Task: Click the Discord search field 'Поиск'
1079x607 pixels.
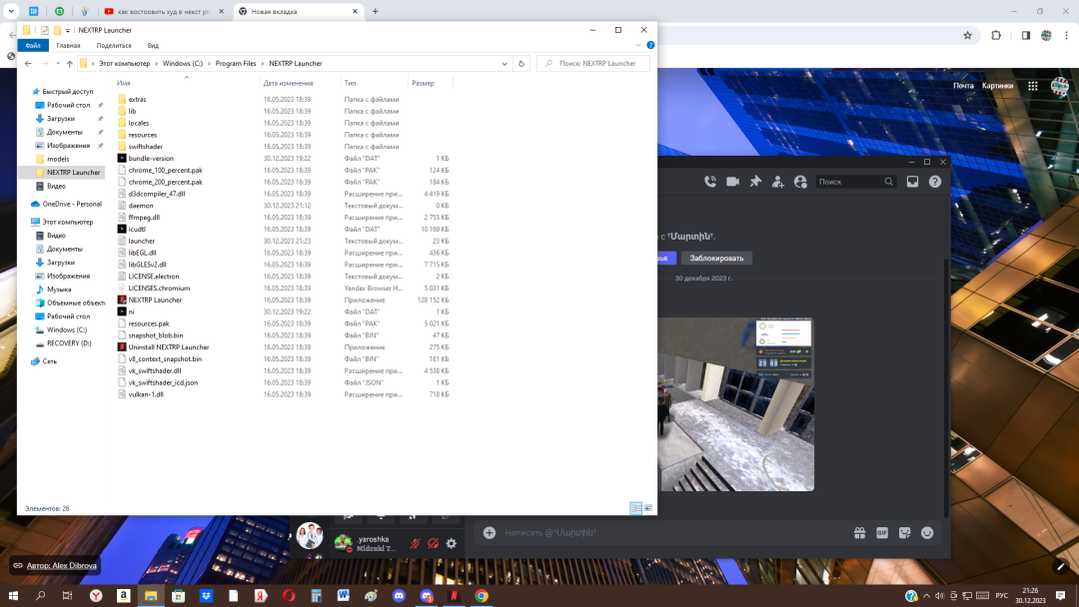Action: tap(855, 182)
